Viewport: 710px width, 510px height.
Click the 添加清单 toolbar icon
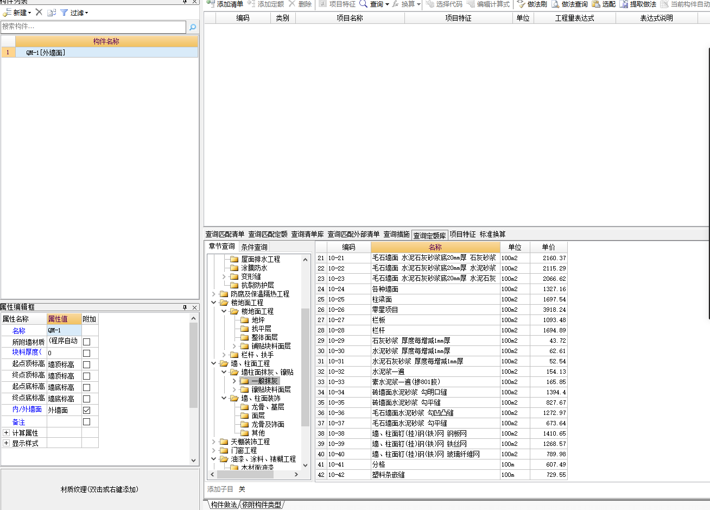pyautogui.click(x=211, y=4)
